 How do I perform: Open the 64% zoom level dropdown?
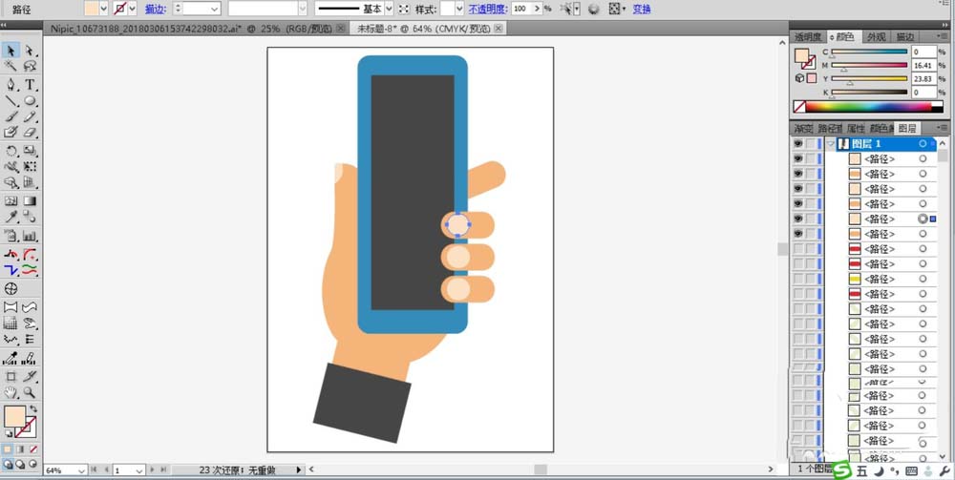click(81, 470)
